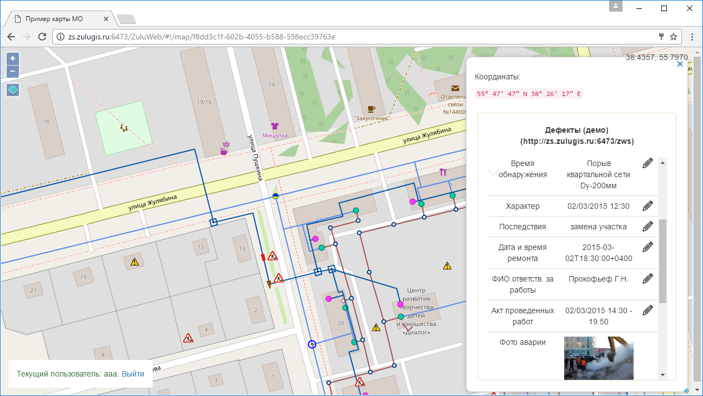Click the Выйти logout link
The width and height of the screenshot is (703, 396).
point(133,374)
